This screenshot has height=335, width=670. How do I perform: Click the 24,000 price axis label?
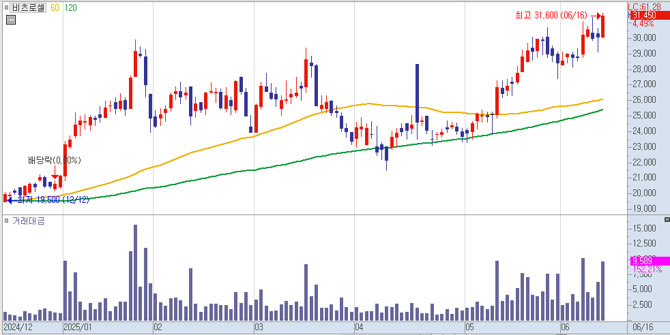[x=645, y=131]
